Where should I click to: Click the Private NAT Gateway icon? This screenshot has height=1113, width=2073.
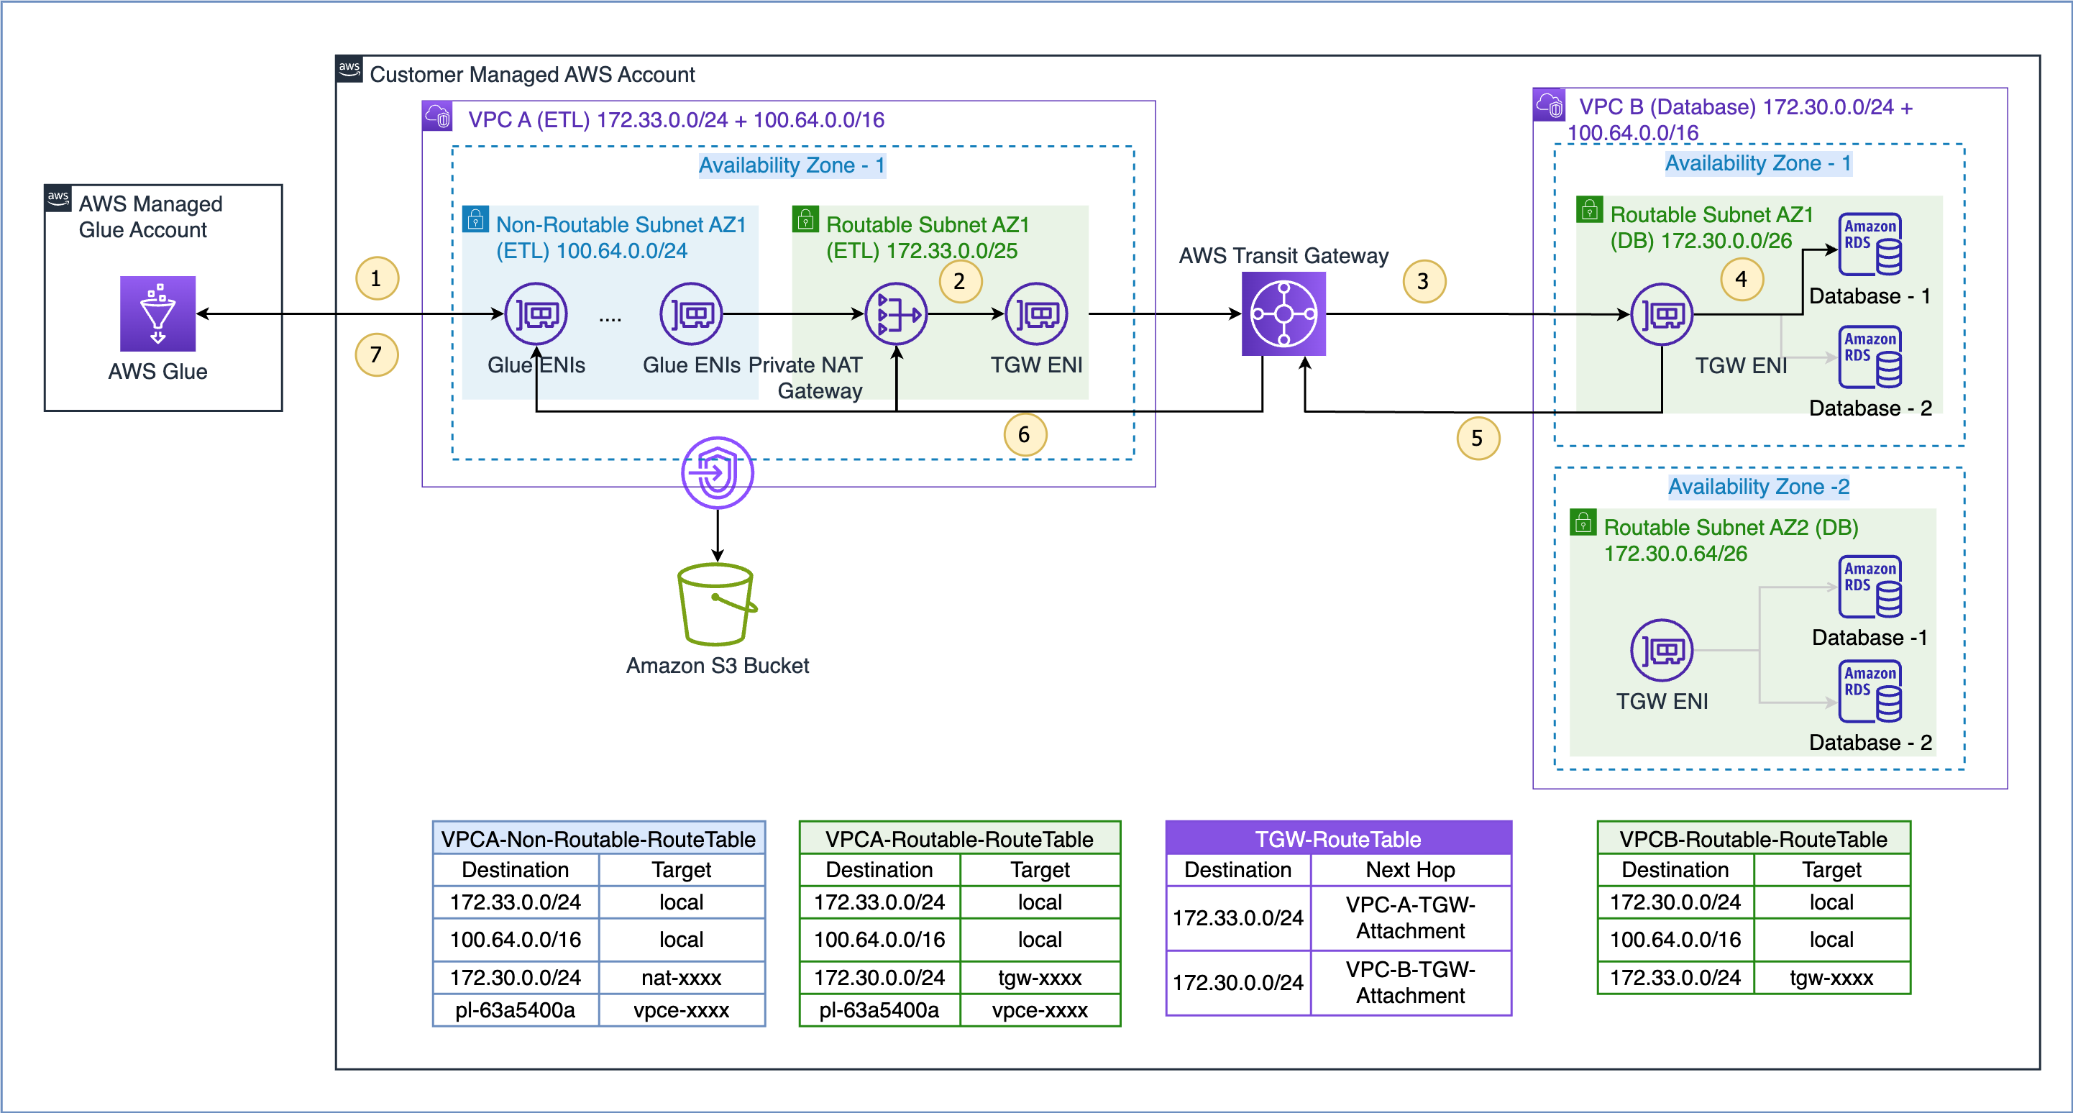click(x=895, y=313)
